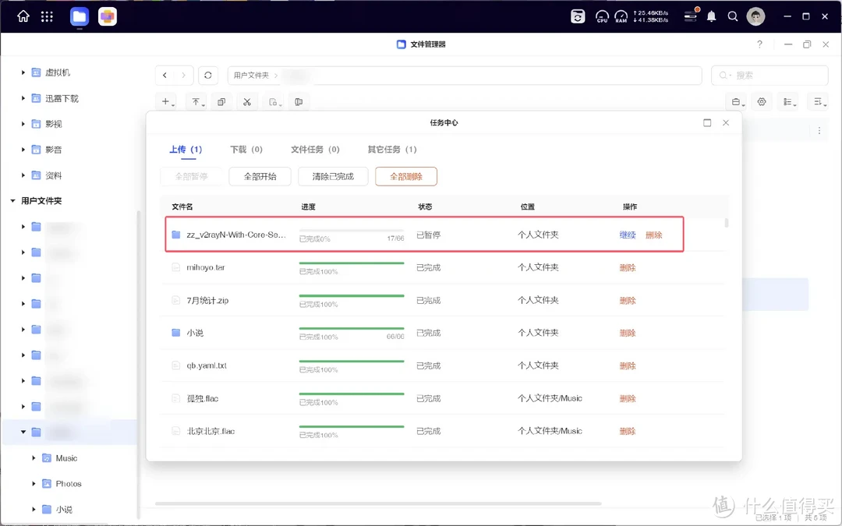Select the upload icon in the toolbar

pos(196,101)
